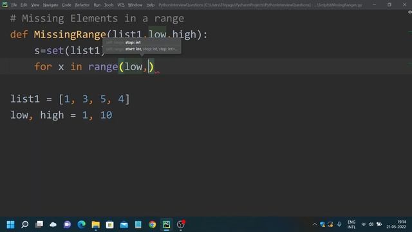The height and width of the screenshot is (232, 412).
Task: Open the Window menu
Action: pyautogui.click(x=135, y=5)
